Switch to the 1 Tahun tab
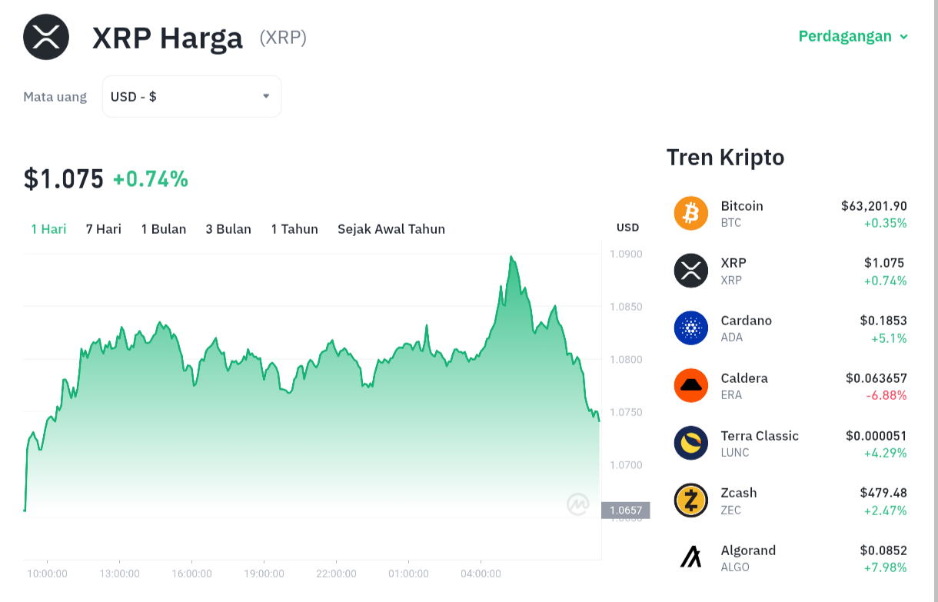The image size is (938, 602). (x=294, y=229)
